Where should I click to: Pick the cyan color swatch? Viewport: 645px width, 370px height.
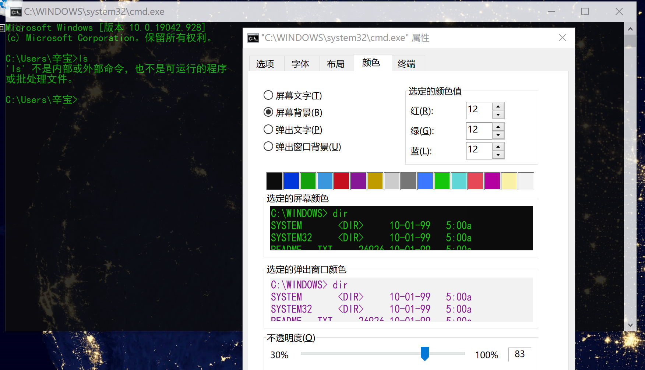click(x=459, y=181)
